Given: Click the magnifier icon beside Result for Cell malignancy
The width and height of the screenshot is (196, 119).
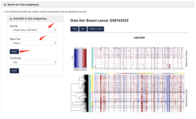Looking at the screenshot, I should (x=5, y=5).
